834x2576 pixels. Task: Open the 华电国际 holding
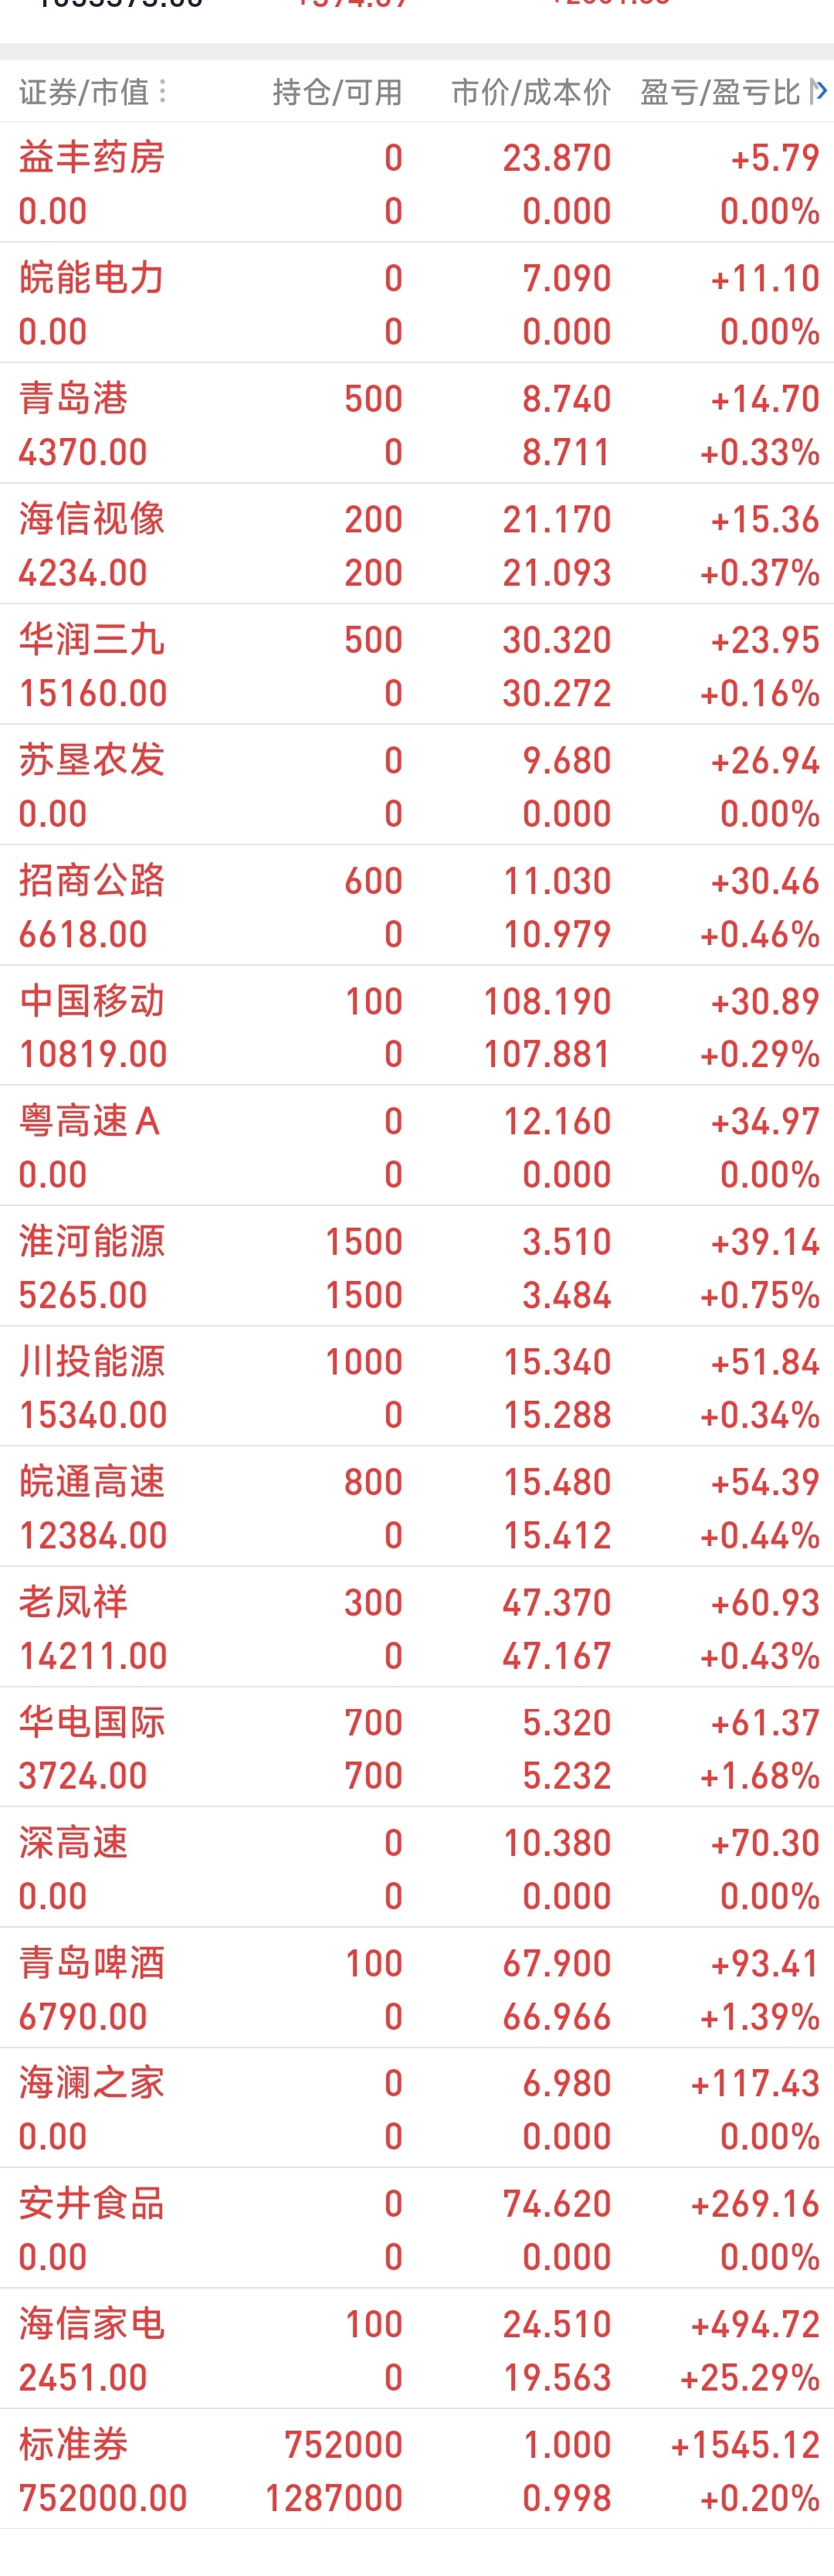click(x=417, y=1748)
